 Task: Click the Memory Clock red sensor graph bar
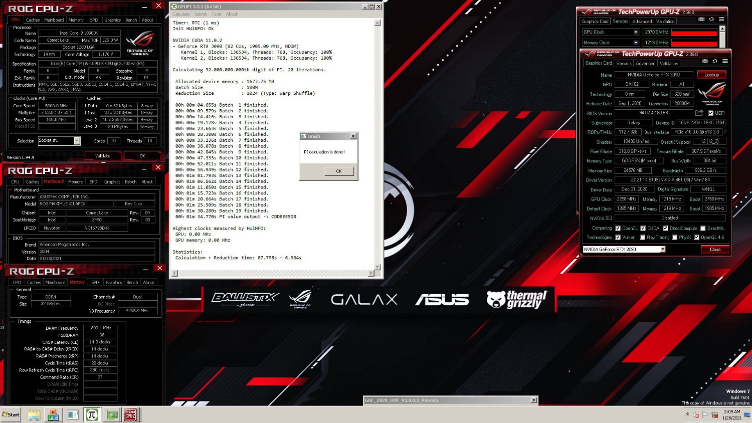point(694,43)
